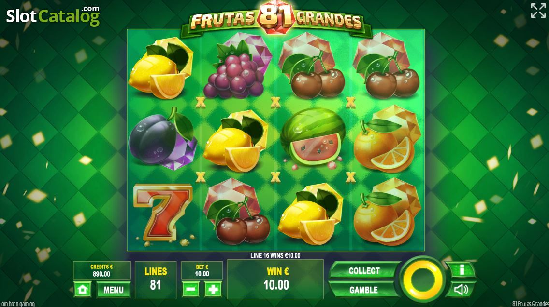Viewport: 549px width, 307px height.
Task: Increase bet with the plus button
Action: [213, 290]
